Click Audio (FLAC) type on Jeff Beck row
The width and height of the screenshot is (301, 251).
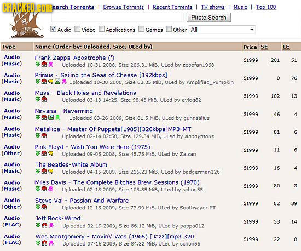coord(11,221)
